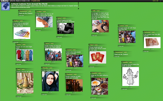Click the text 'people in Norway eat pastries'
Viewport: 163px width, 101px height.
(25, 72)
